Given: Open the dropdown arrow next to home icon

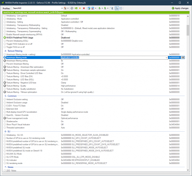Looking at the screenshot, I should coord(68,8).
